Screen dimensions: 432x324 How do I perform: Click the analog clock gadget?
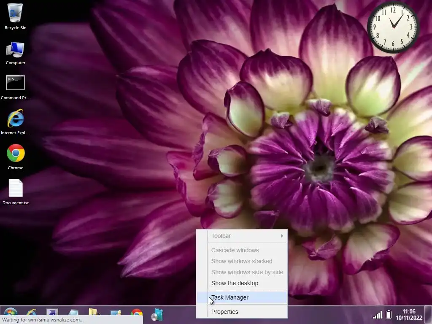point(393,27)
